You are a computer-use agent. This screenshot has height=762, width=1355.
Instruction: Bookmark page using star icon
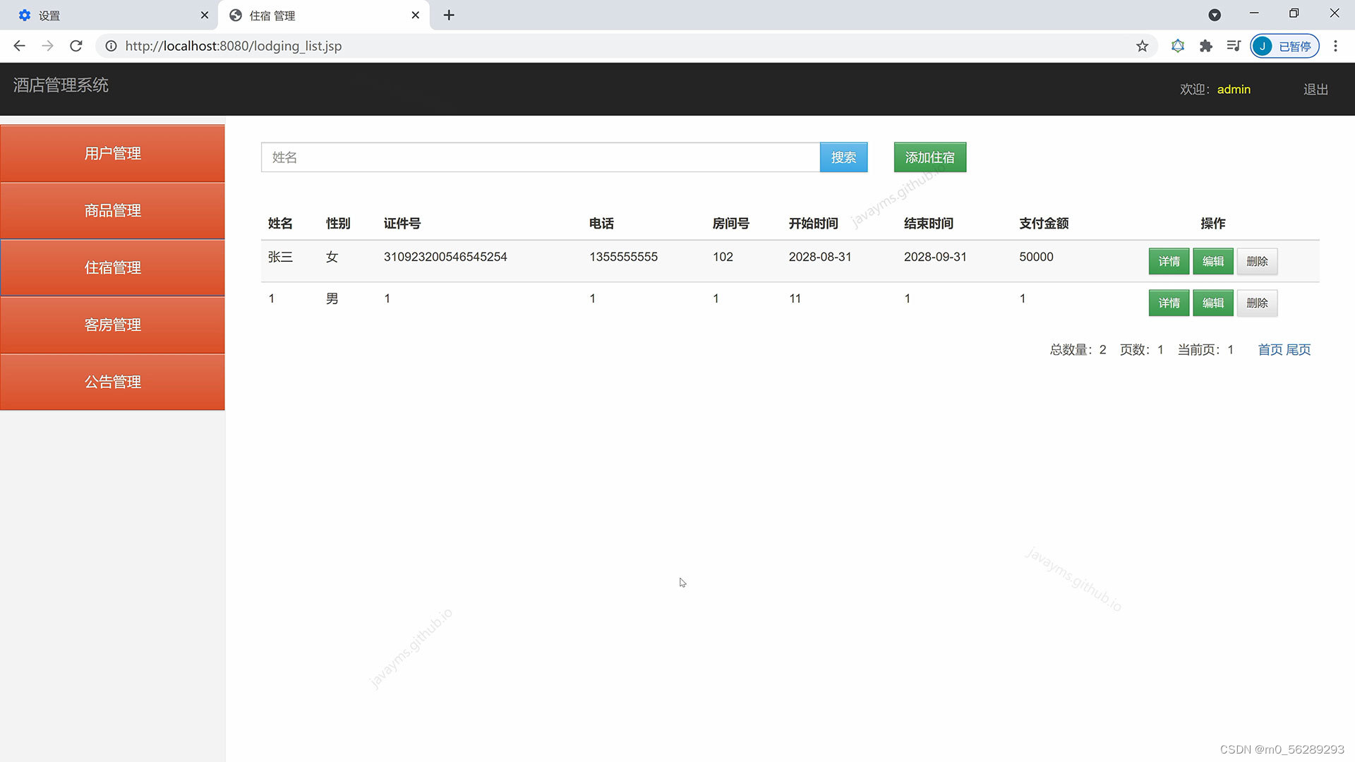pyautogui.click(x=1142, y=46)
